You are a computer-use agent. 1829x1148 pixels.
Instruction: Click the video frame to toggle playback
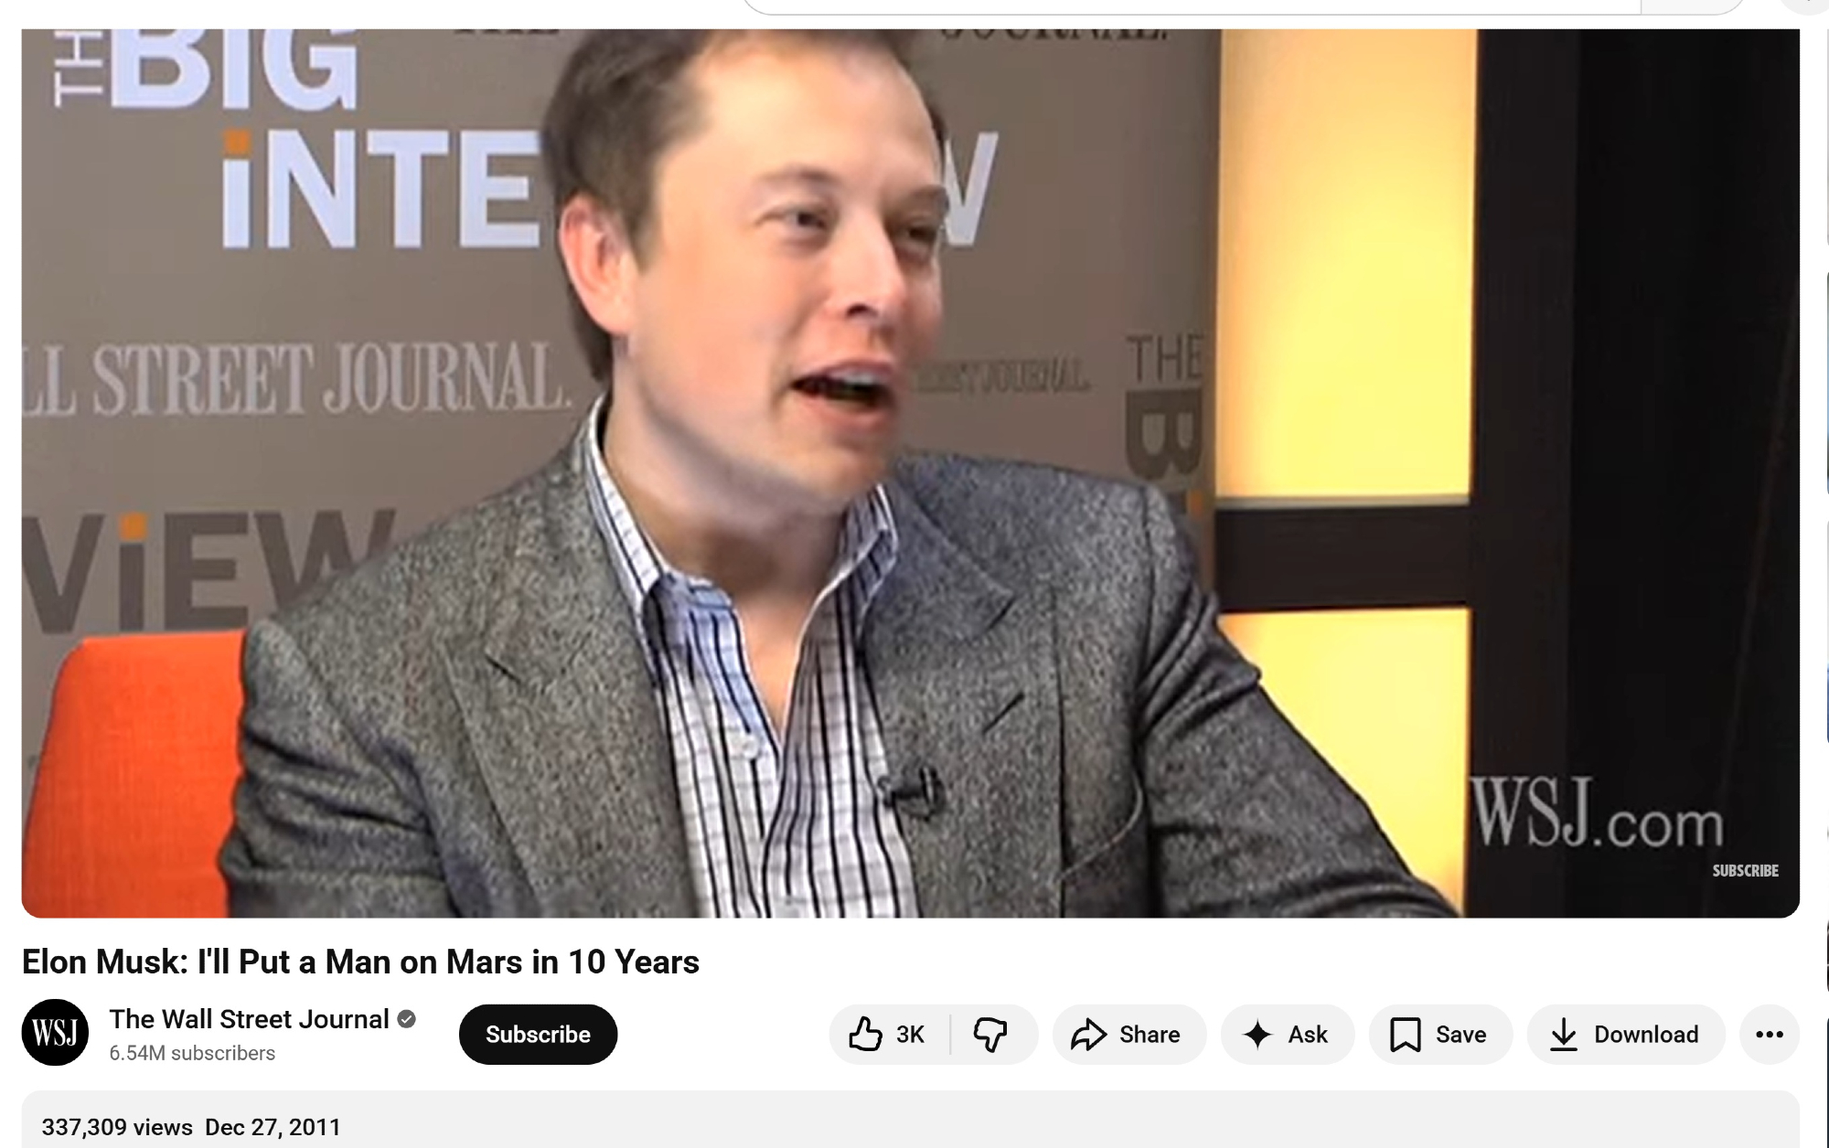pos(911,473)
